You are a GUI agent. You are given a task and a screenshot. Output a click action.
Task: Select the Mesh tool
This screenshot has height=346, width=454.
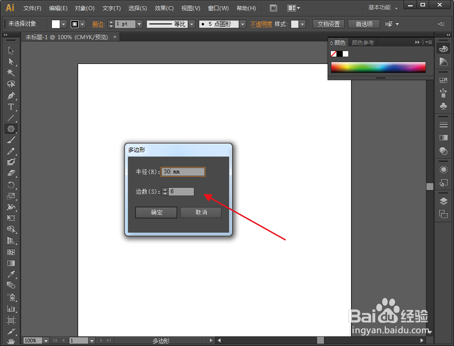11,252
